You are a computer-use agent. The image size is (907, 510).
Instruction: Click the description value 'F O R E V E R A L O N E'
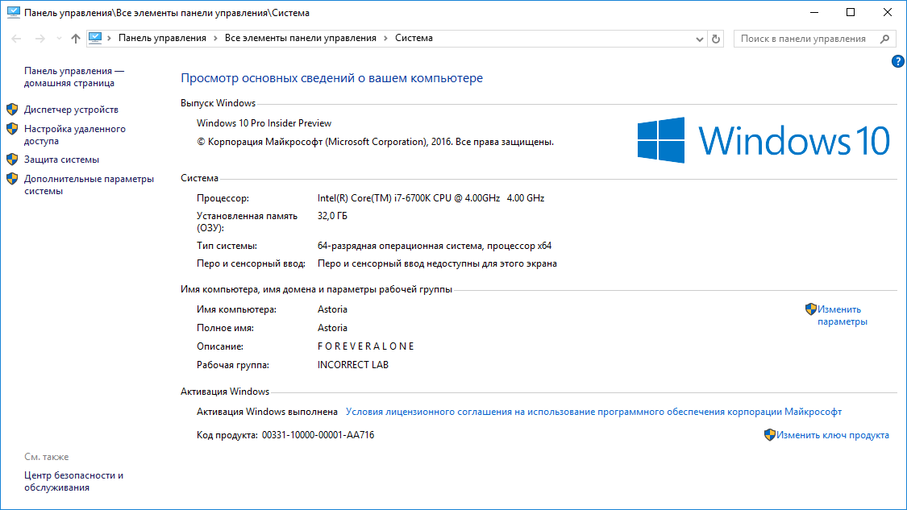pos(365,346)
